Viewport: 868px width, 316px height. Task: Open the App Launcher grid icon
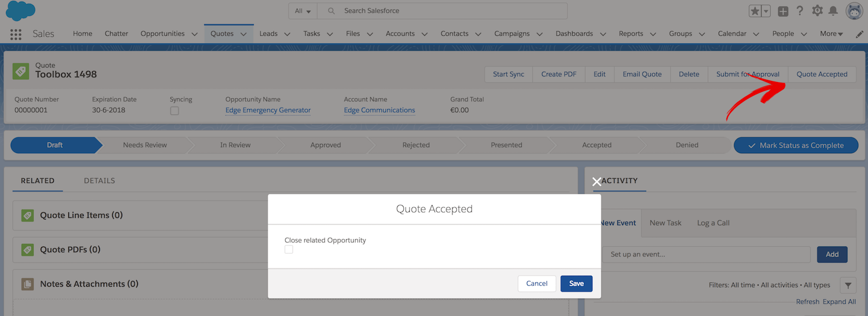click(16, 34)
